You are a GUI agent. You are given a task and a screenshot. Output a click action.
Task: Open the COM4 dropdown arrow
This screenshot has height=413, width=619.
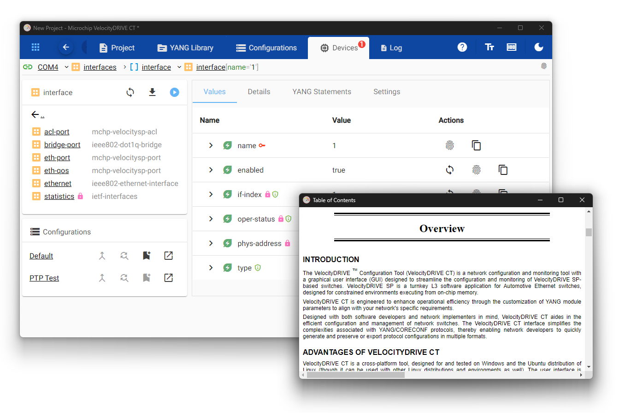click(x=66, y=67)
